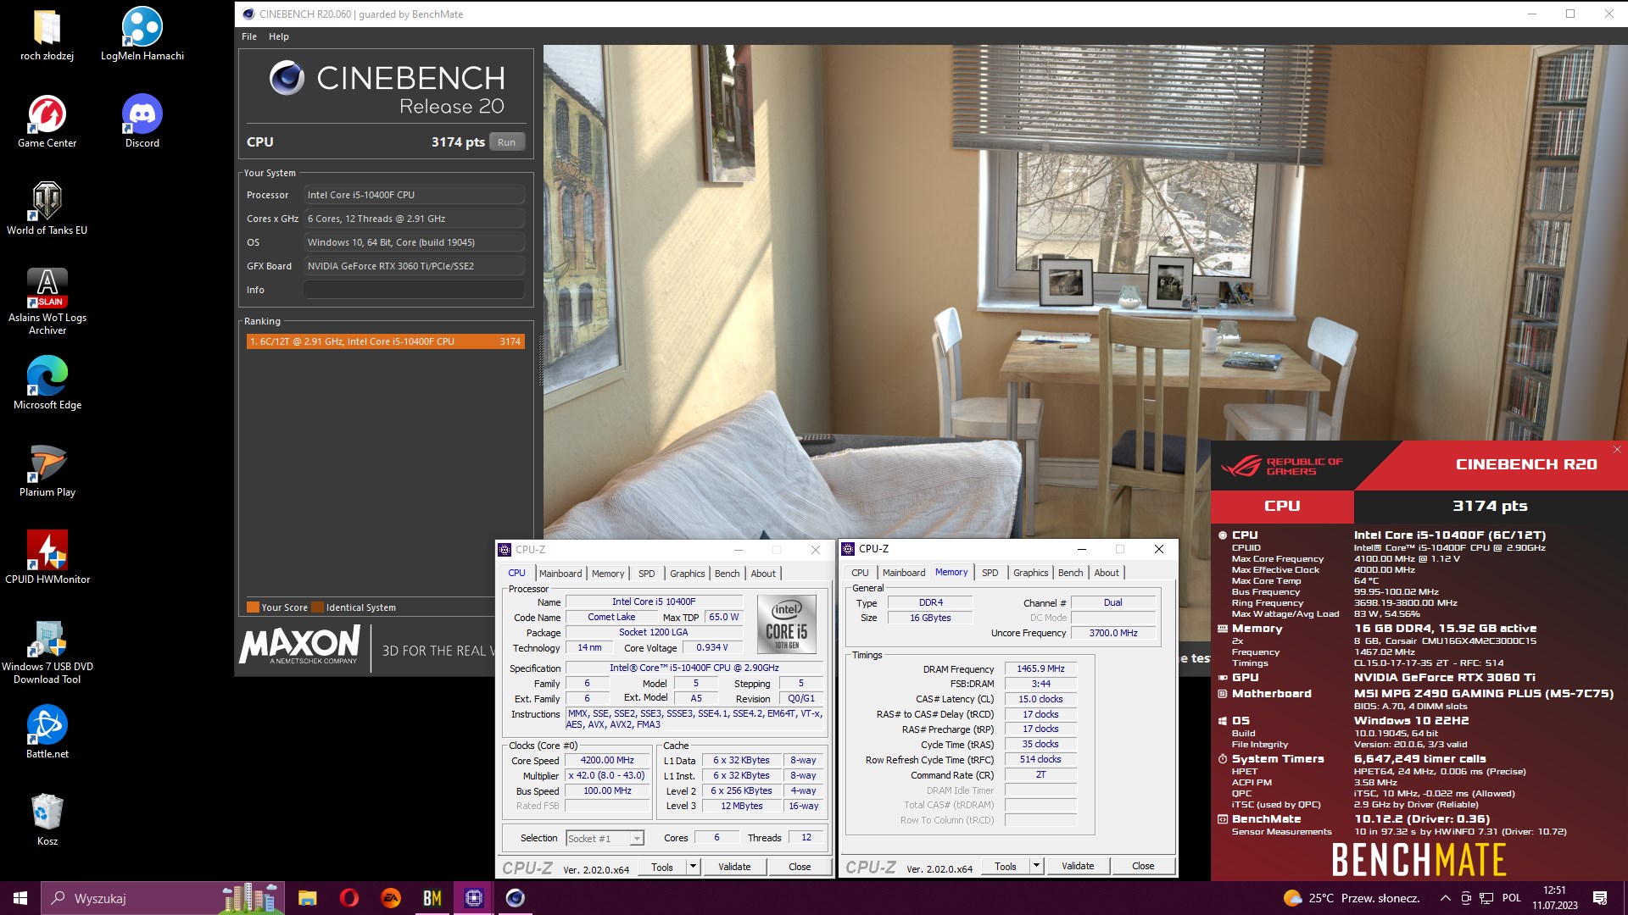Switch to Mainboard tab in left CPU-Z window
This screenshot has width=1628, height=915.
tap(560, 574)
